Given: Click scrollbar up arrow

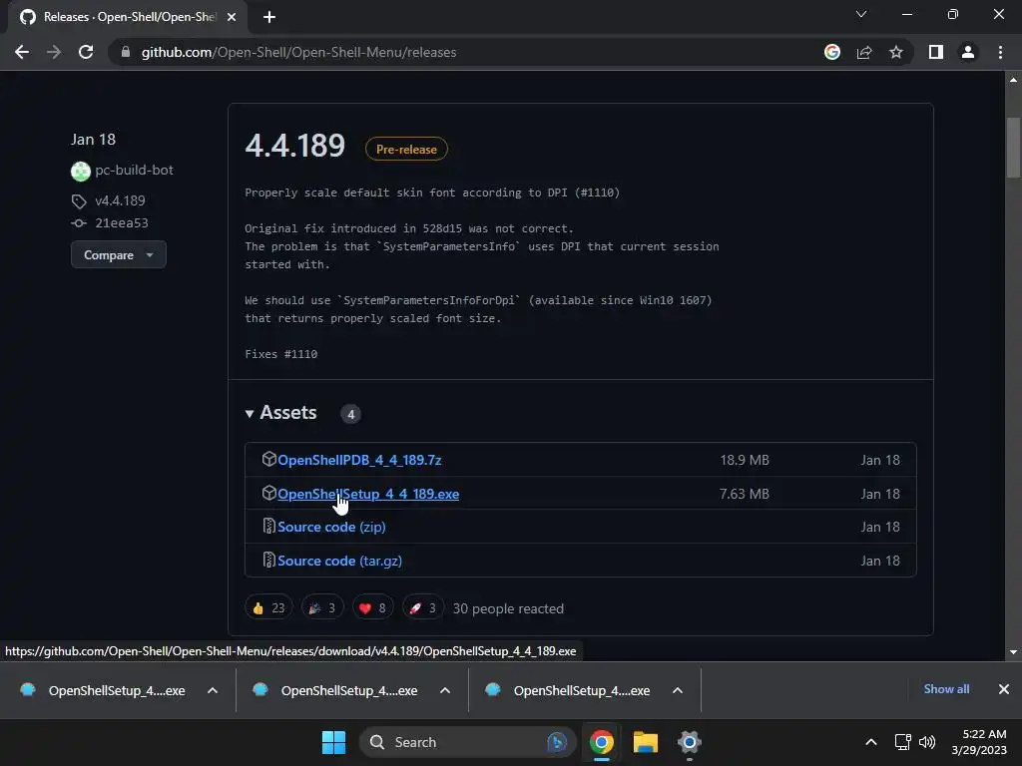Looking at the screenshot, I should click(x=1013, y=80).
